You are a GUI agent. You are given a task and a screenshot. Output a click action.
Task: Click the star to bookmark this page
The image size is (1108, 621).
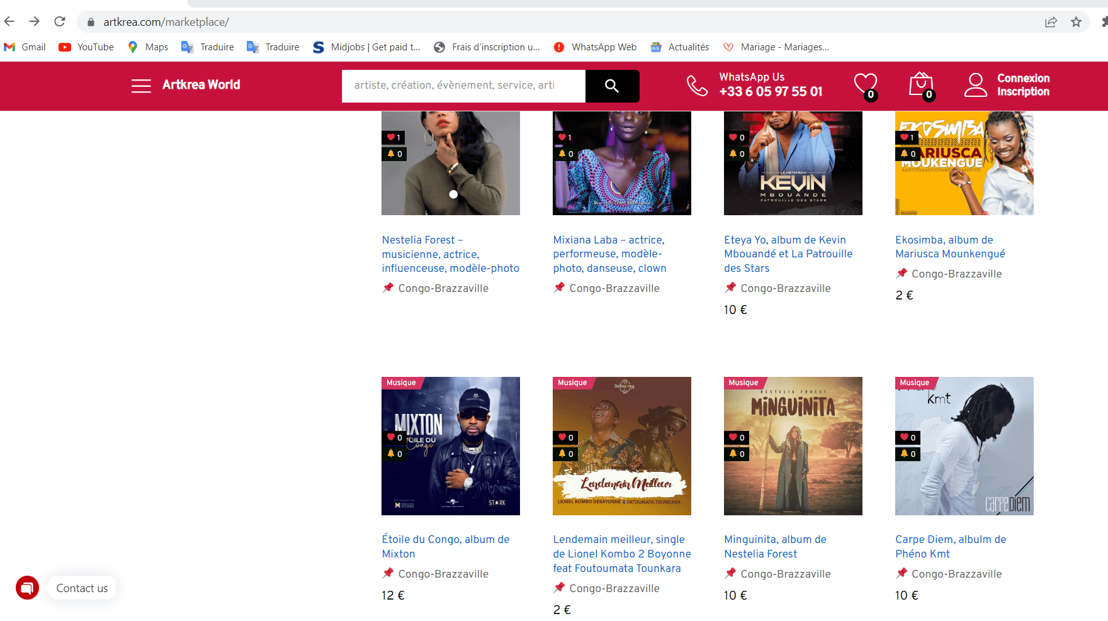1077,21
